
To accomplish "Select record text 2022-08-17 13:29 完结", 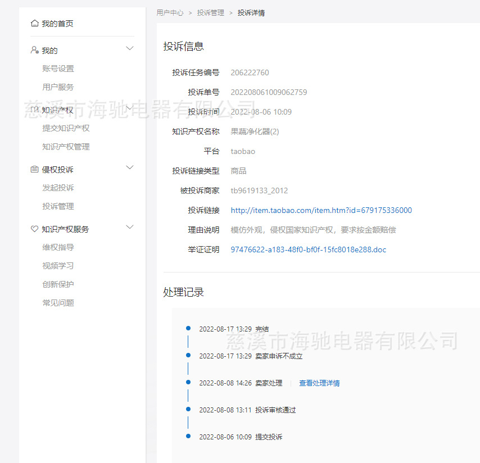I will [x=234, y=329].
